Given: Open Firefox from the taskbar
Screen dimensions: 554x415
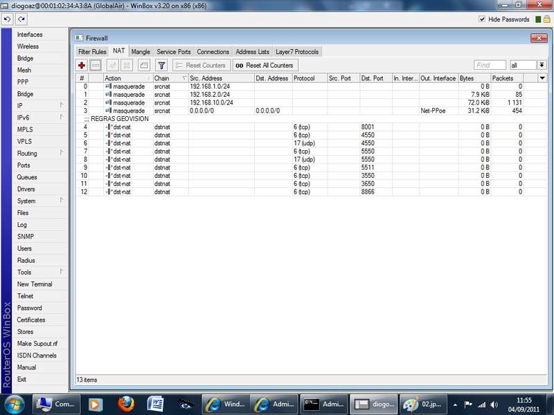Looking at the screenshot, I should [126, 405].
